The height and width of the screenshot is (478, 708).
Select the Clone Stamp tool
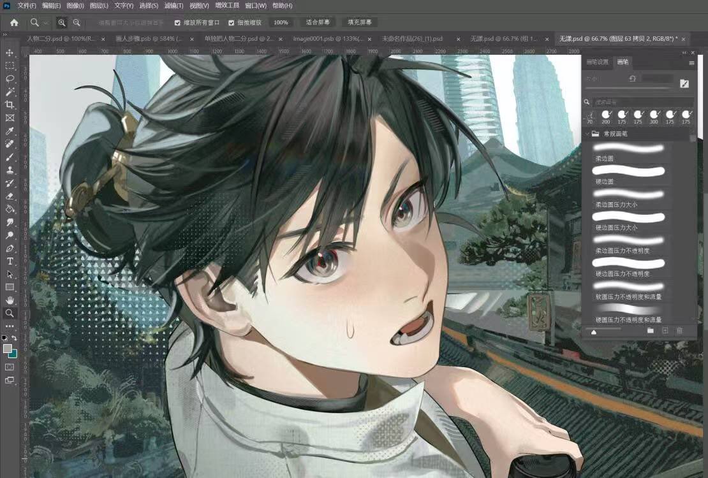[10, 170]
